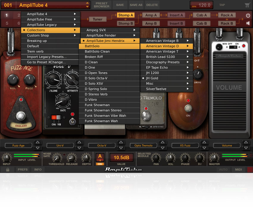Click the down arrow below Fuzz Age slot
The height and width of the screenshot is (208, 253).
(x=38, y=148)
